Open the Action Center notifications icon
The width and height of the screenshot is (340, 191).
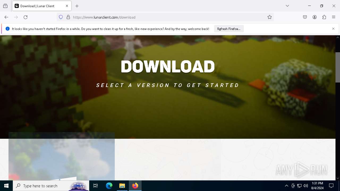331,186
